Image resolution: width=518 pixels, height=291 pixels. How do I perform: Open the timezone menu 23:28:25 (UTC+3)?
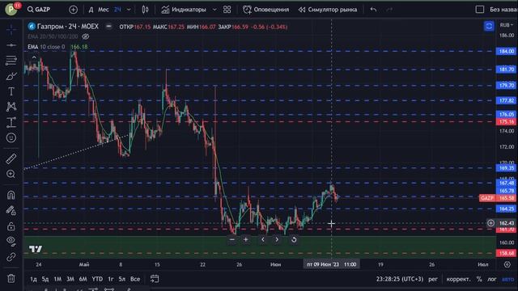(400, 279)
